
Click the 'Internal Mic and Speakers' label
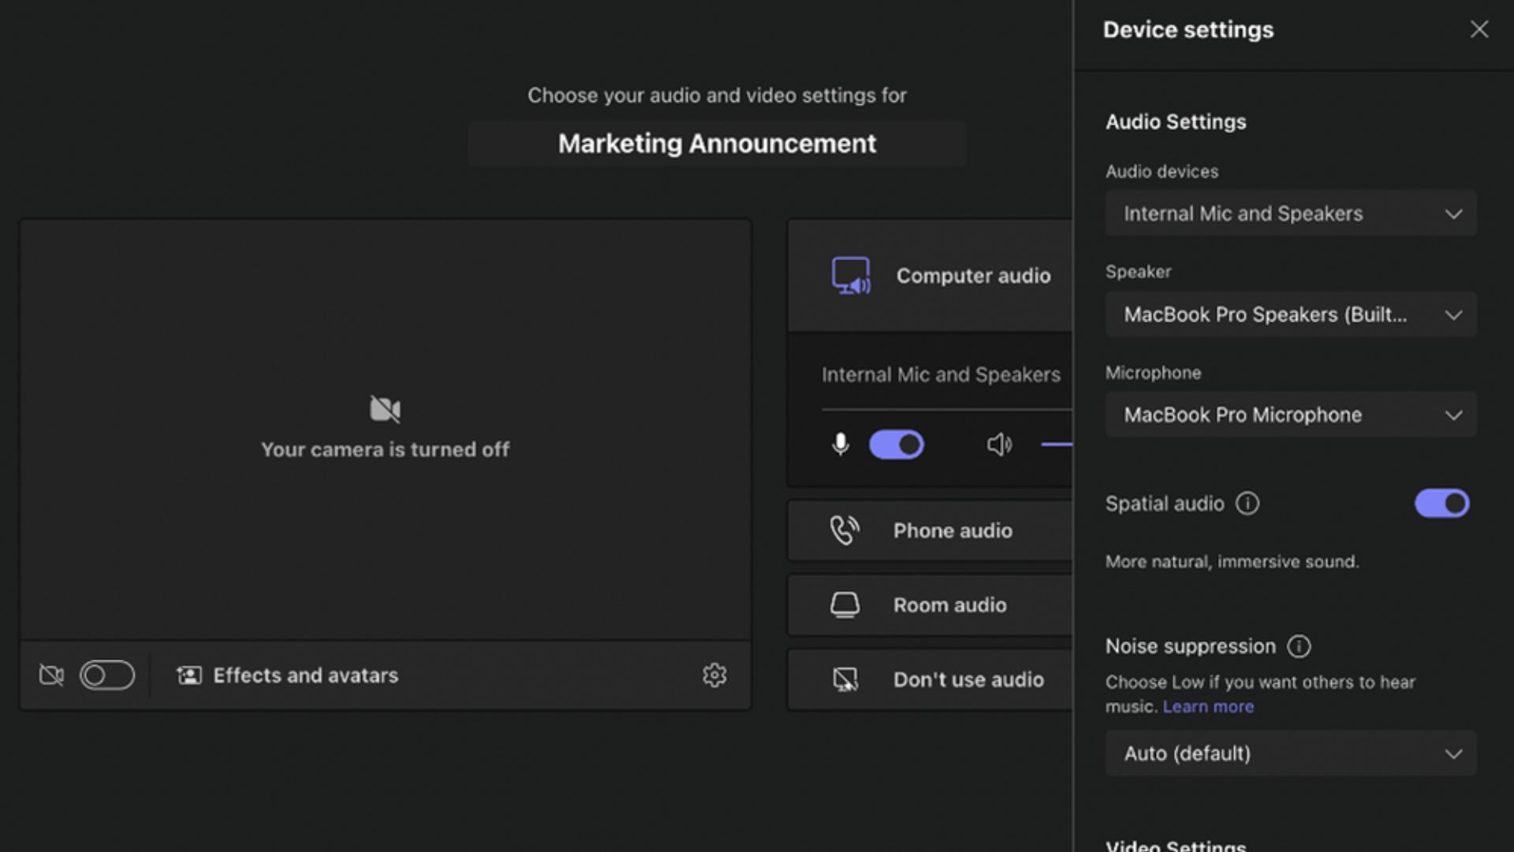click(941, 375)
